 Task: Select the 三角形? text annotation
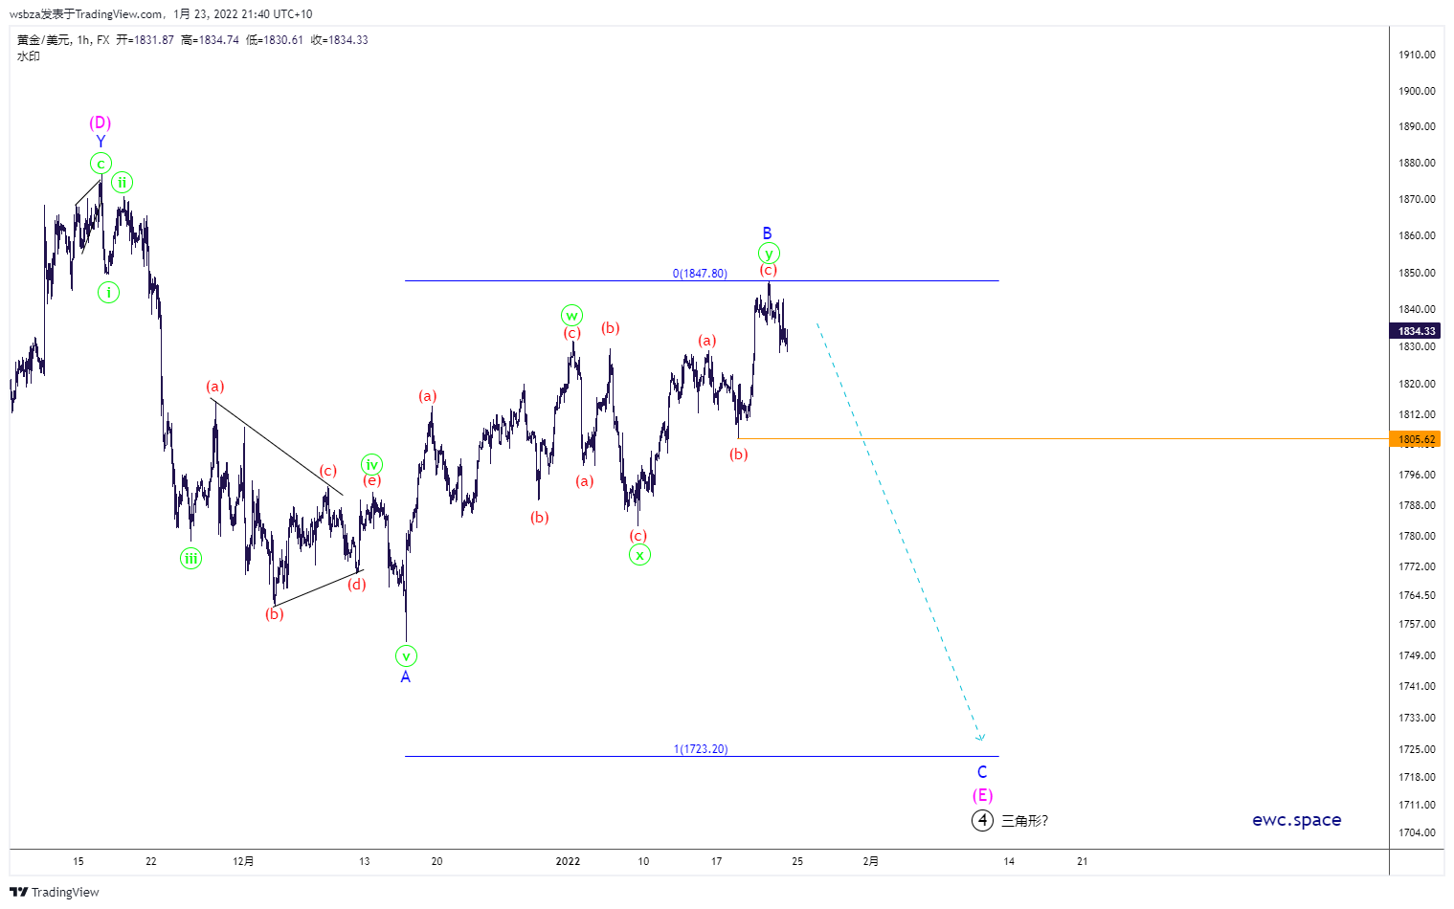(1025, 821)
